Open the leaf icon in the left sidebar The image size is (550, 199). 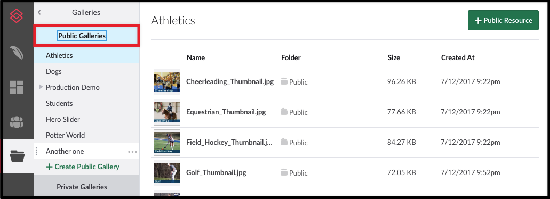17,53
